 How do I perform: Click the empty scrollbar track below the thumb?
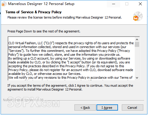click(137, 61)
